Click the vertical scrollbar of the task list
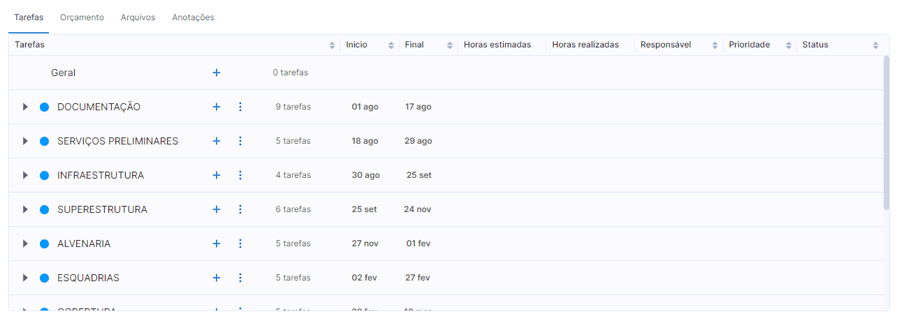Viewport: 897px width, 321px height. (x=886, y=133)
